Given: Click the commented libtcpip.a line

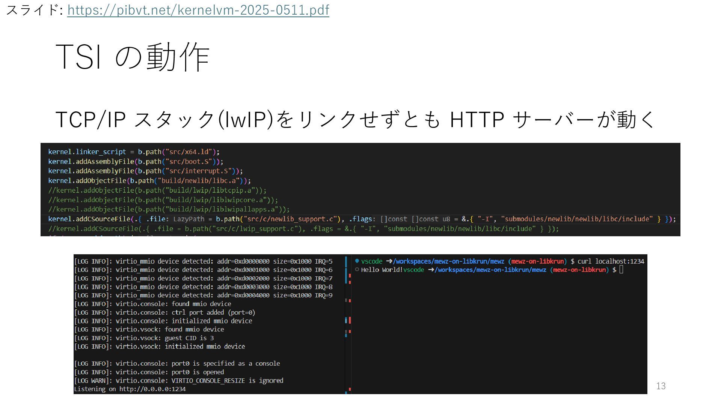Looking at the screenshot, I should tap(157, 190).
